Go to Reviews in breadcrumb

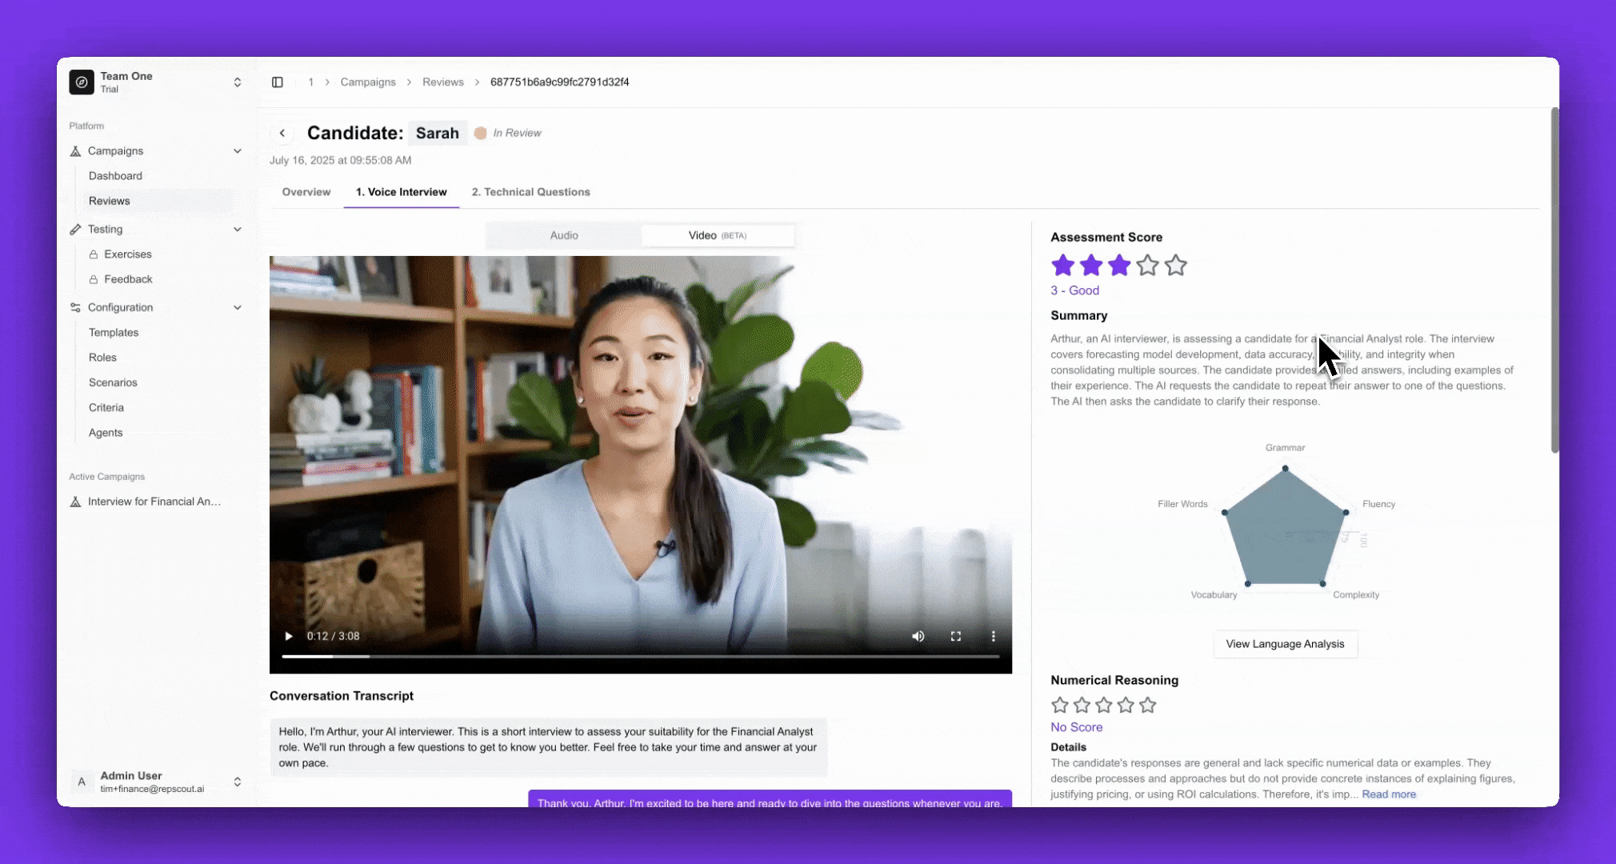pos(443,82)
